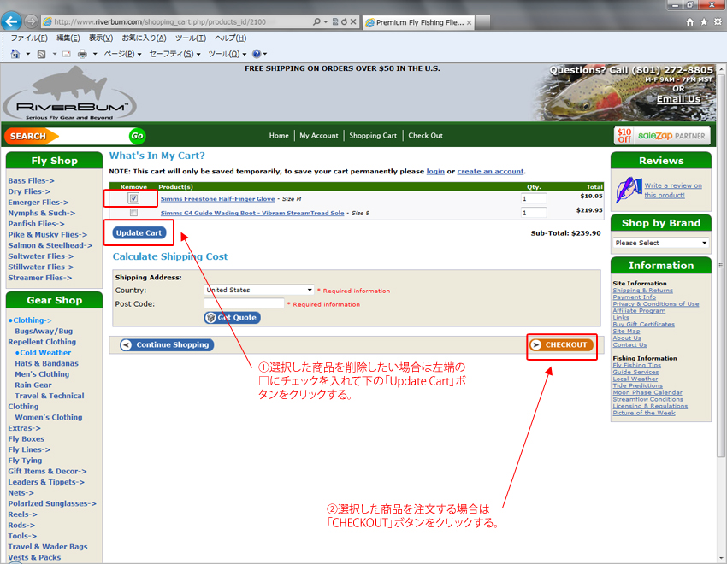
Task: Click the Read Mail envelope icon
Action: [67, 54]
